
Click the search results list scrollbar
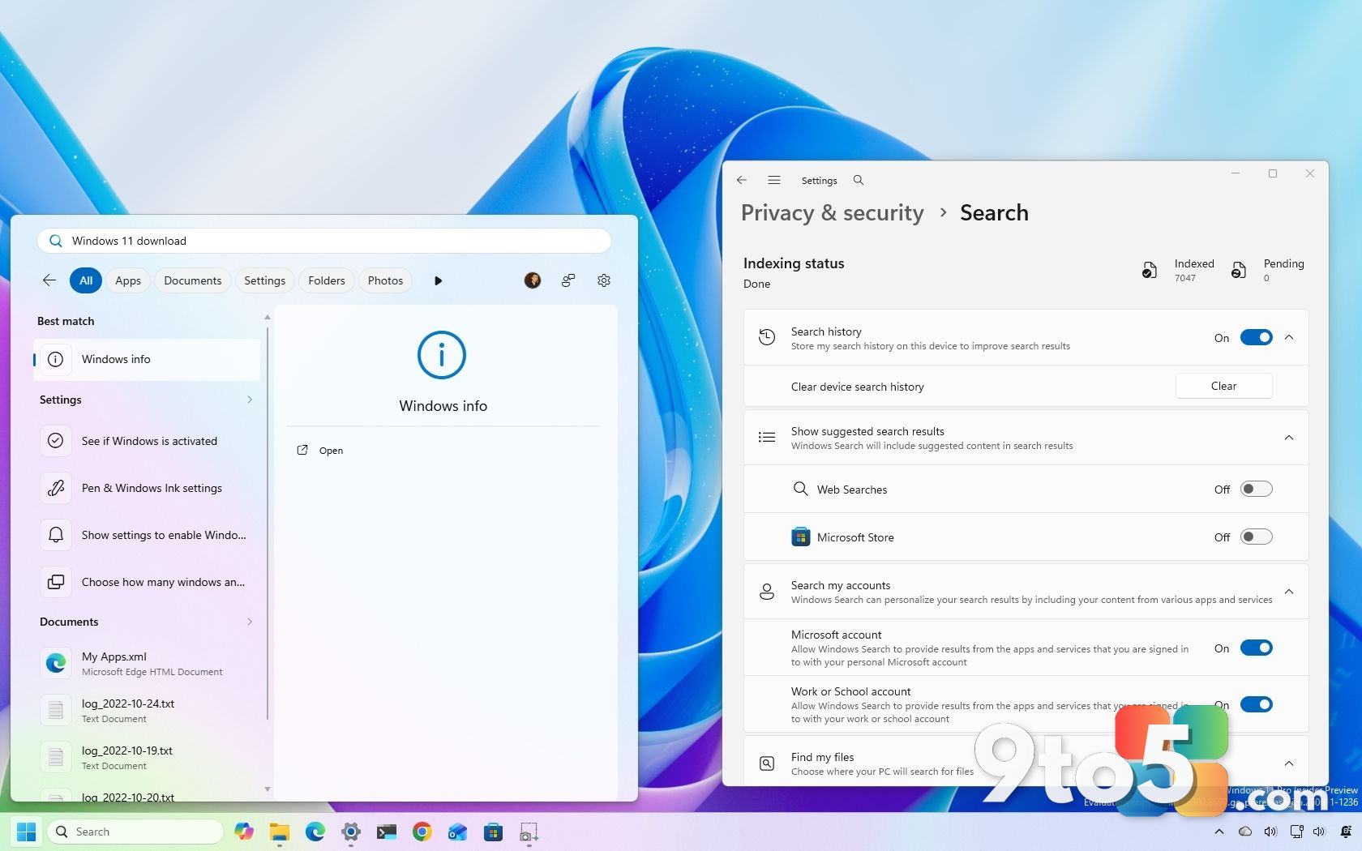[x=268, y=523]
